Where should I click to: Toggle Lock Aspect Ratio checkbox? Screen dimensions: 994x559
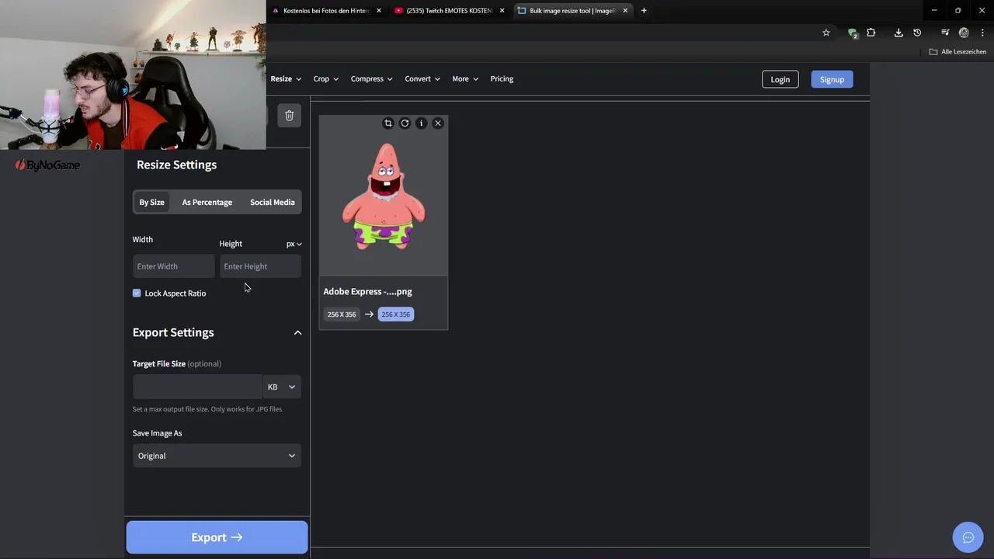pyautogui.click(x=137, y=293)
